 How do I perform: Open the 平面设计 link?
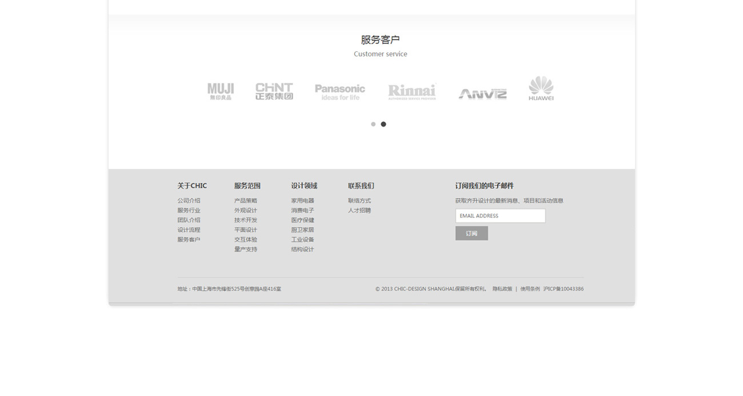point(246,230)
